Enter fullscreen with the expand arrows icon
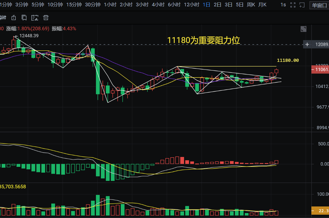Screen dimensions: 329x218 tap(293, 5)
